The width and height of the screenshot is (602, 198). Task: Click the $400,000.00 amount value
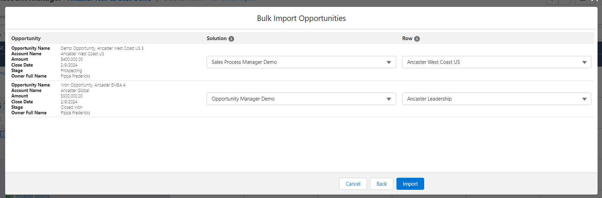click(x=72, y=59)
